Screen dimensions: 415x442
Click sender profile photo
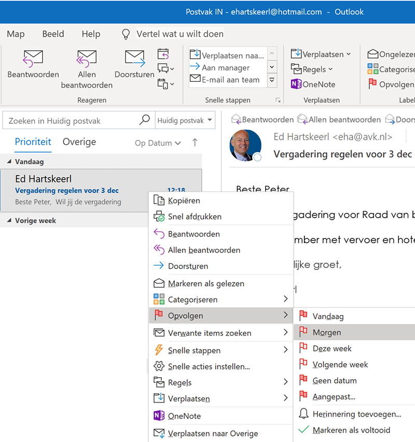pos(245,145)
